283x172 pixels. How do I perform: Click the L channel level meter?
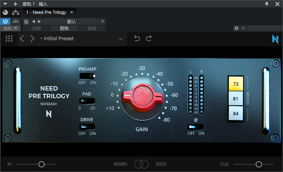(x=190, y=95)
